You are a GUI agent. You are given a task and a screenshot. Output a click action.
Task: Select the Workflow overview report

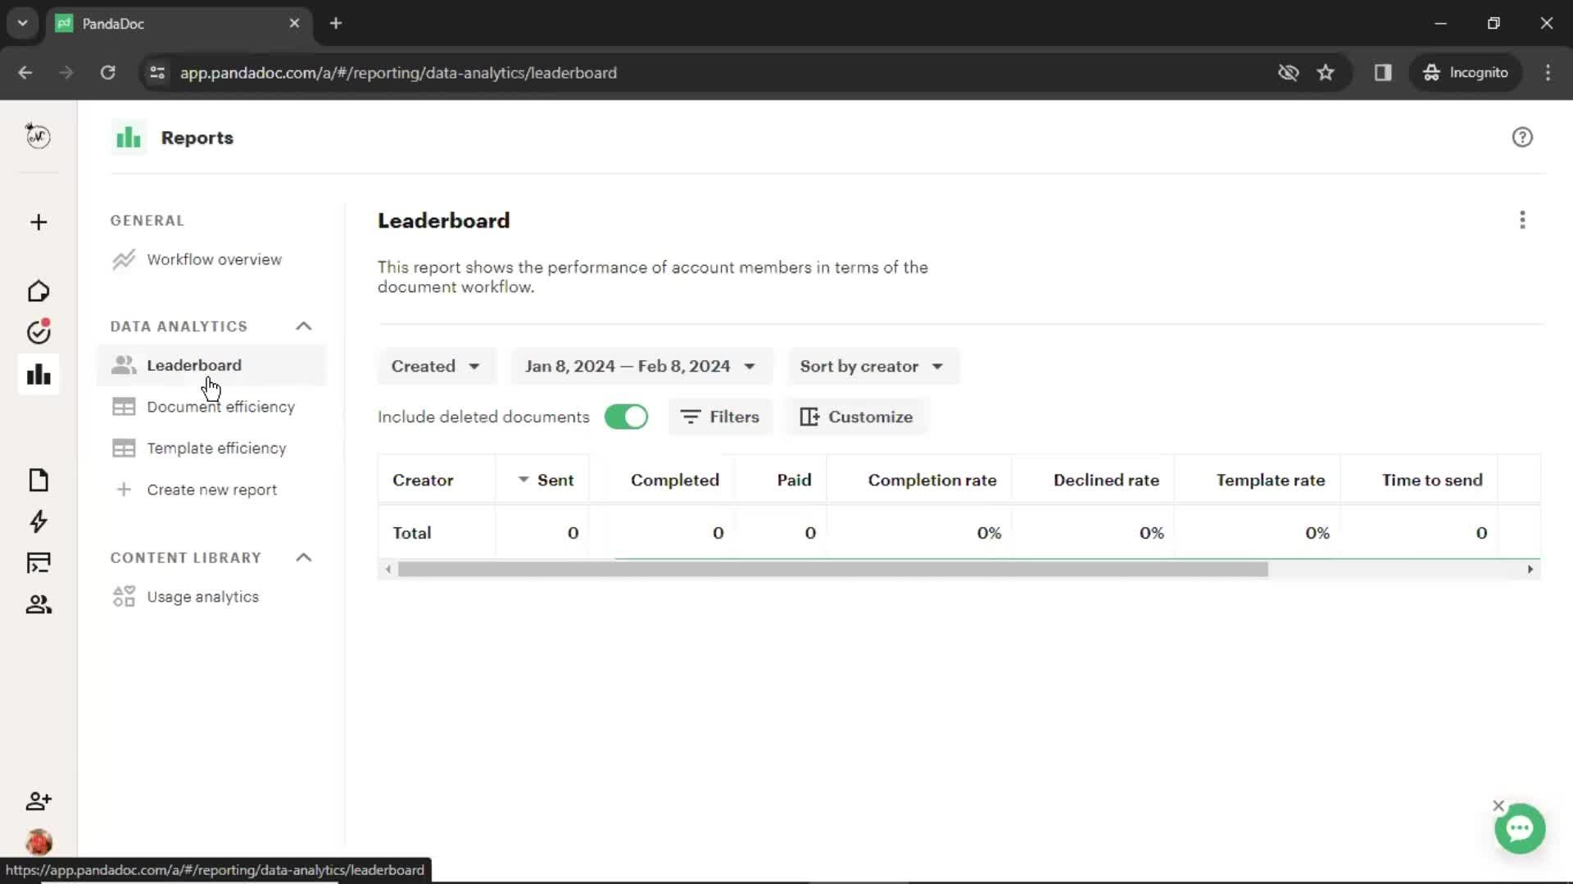pos(214,260)
